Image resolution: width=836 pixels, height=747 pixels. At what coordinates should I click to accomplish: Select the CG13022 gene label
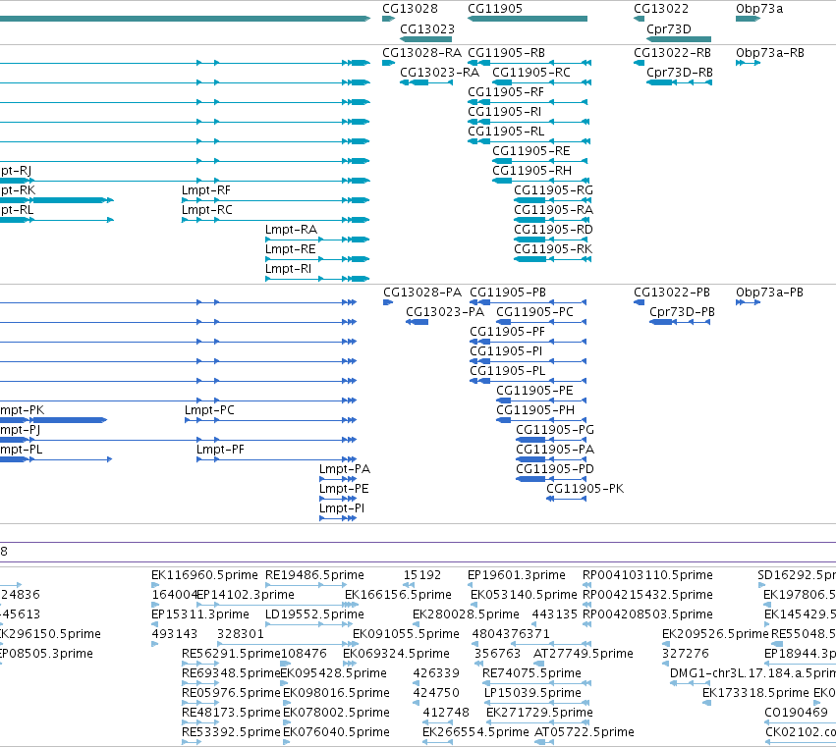[661, 9]
